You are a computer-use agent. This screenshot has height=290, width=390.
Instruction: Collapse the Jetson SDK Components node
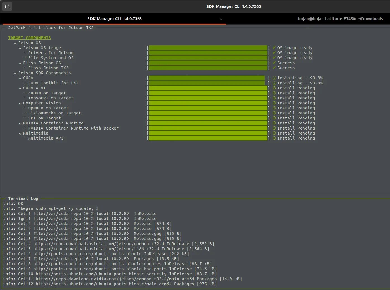coord(15,73)
